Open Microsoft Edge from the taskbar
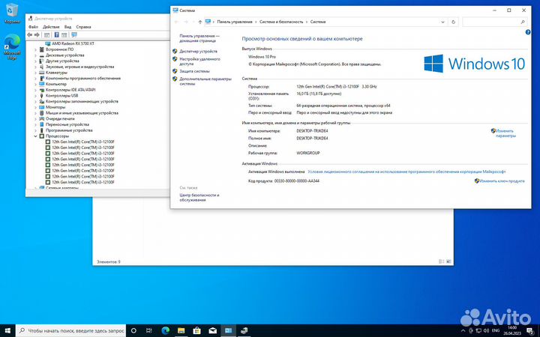Viewport: 540px width, 337px height. click(165, 331)
